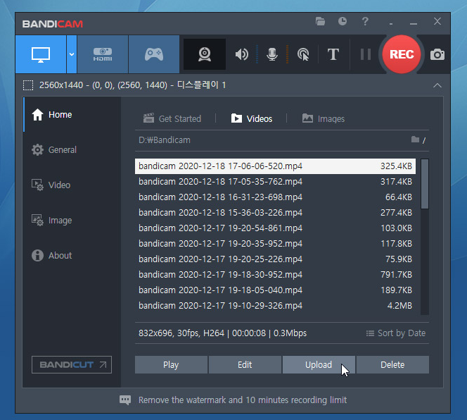Select bandicam 2020-12-17 19-20-54-861.mp4
Image resolution: width=467 pixels, height=420 pixels.
[275, 228]
